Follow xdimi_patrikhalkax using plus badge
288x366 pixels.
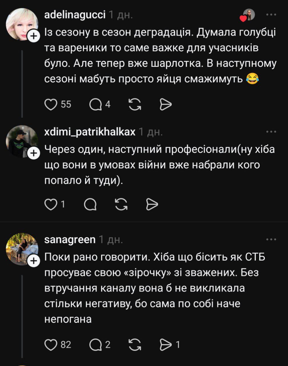click(x=34, y=153)
